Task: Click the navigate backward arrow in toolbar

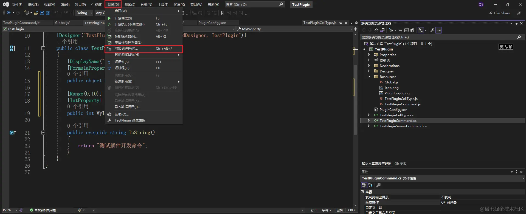Action: click(9, 13)
